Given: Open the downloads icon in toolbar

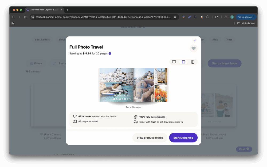Looking at the screenshot, I should [x=226, y=17].
